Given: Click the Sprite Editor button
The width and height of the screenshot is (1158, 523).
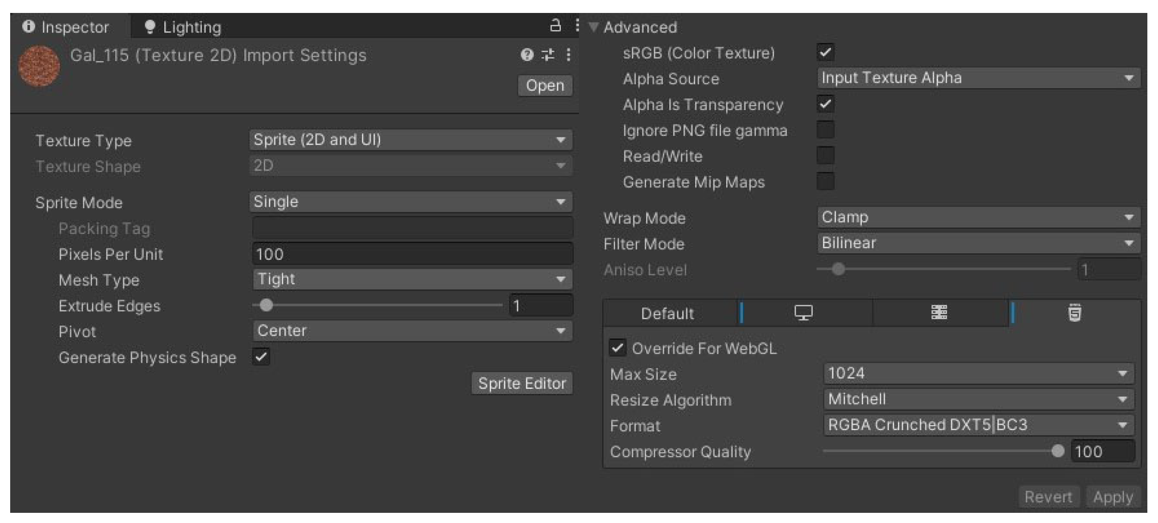Looking at the screenshot, I should pos(522,383).
